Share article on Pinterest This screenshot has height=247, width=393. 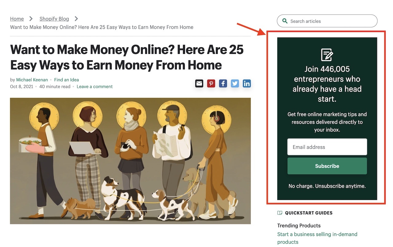pos(211,83)
